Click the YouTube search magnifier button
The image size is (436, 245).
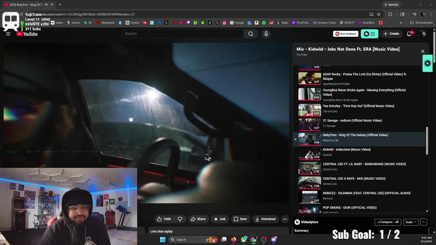pyautogui.click(x=251, y=34)
